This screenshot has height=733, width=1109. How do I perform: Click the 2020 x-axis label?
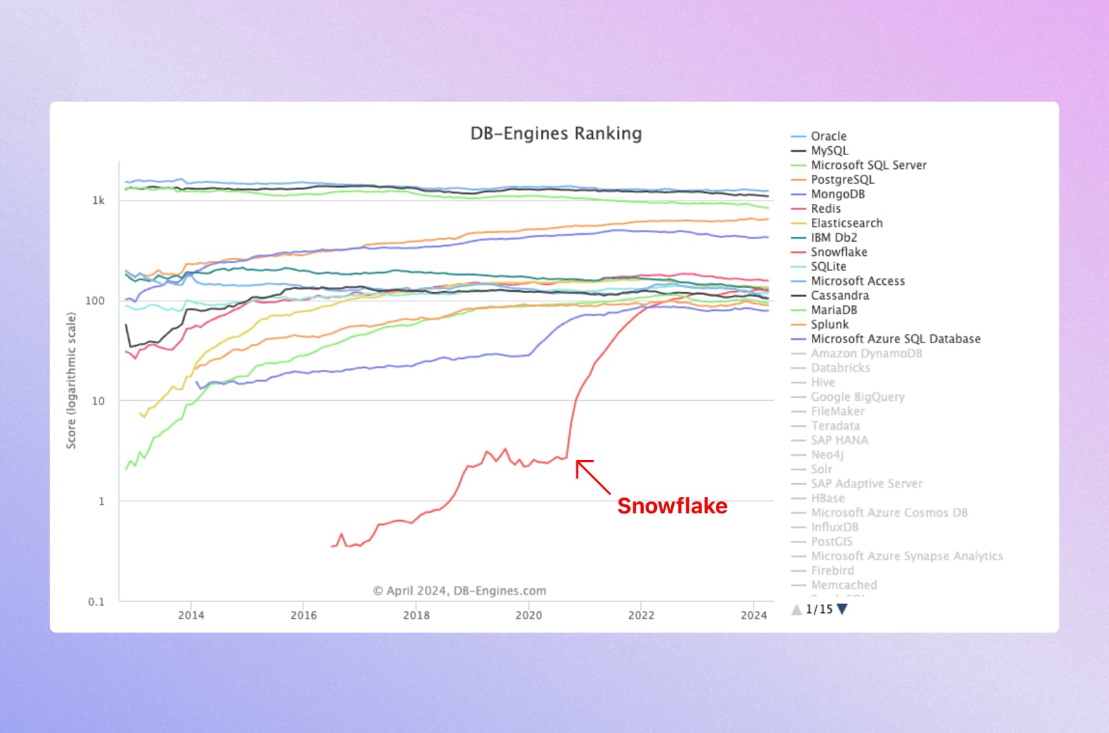pos(528,615)
